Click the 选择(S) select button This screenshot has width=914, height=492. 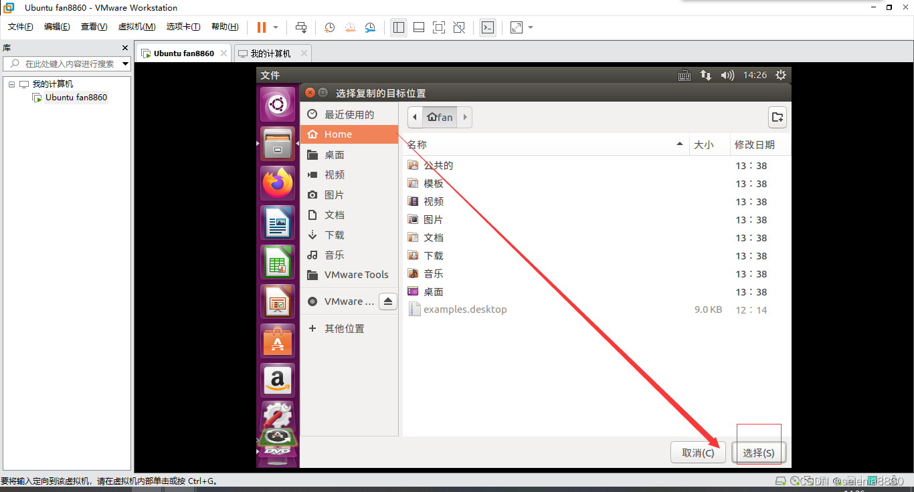759,453
